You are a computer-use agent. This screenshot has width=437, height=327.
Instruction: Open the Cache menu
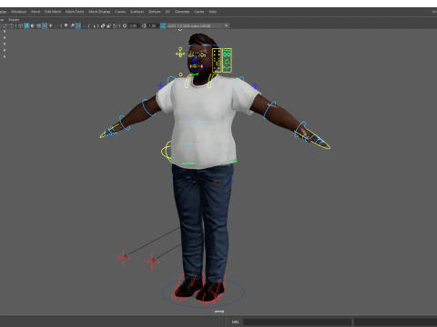pos(199,12)
